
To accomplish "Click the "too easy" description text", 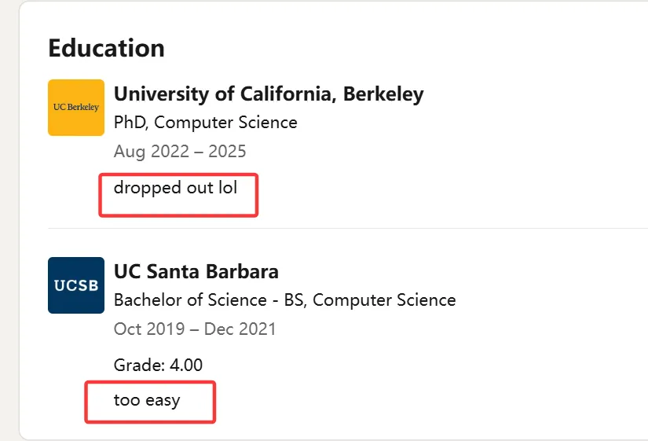I will click(147, 400).
